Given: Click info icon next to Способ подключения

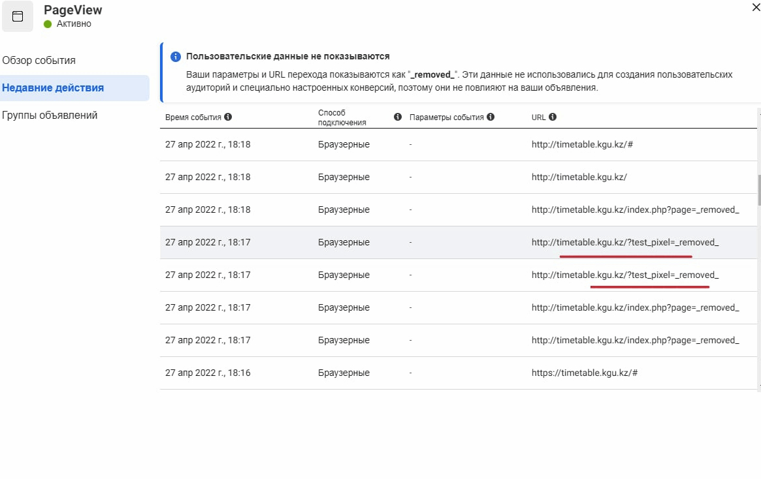Looking at the screenshot, I should [398, 117].
